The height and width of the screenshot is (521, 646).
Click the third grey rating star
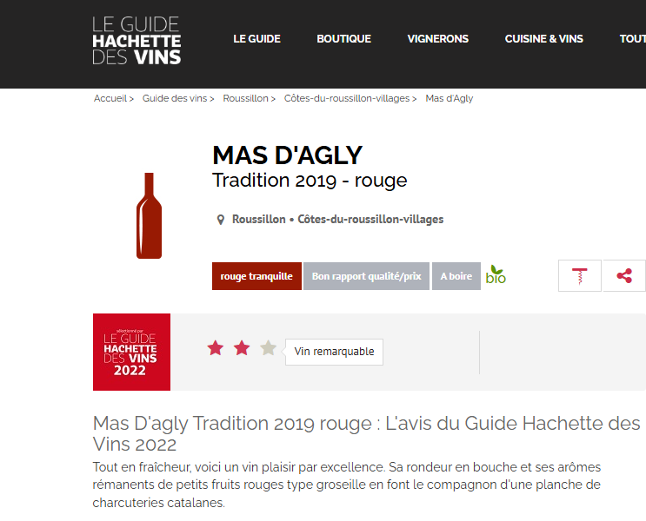click(268, 348)
